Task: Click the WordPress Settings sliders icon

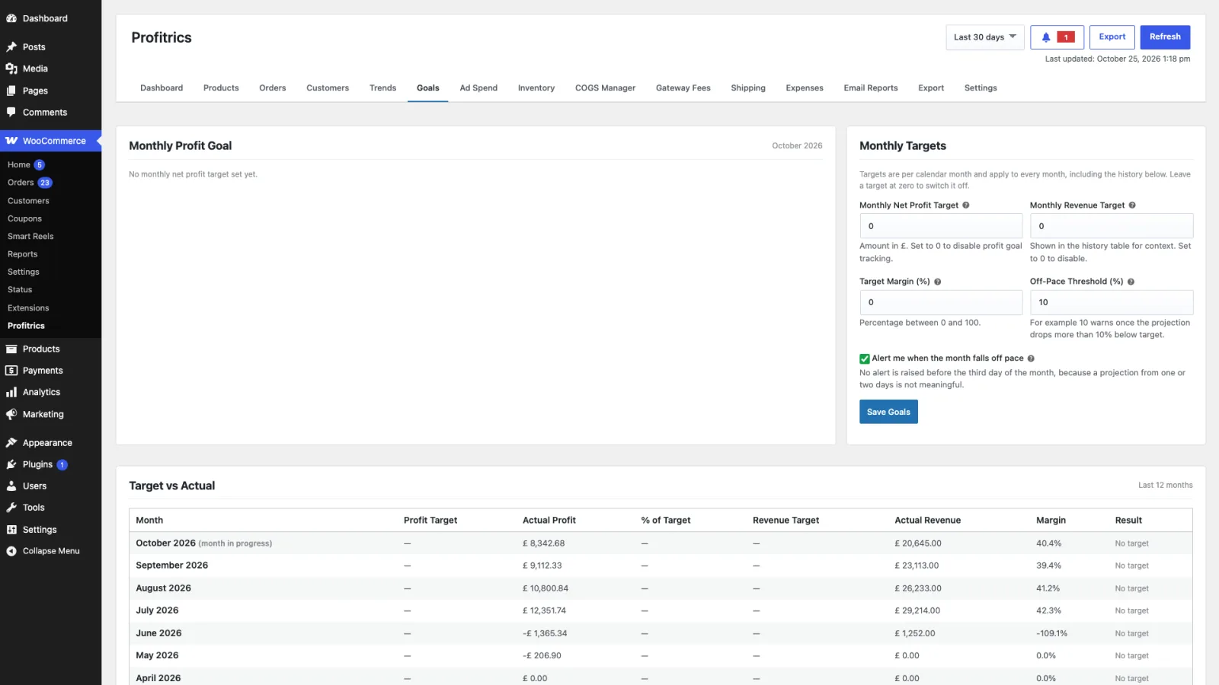Action: tap(11, 530)
